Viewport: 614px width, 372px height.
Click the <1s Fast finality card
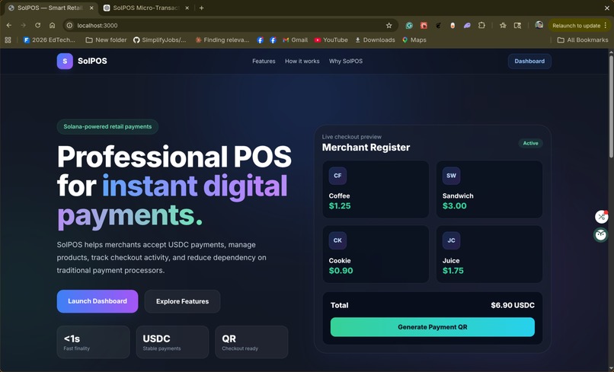93,342
